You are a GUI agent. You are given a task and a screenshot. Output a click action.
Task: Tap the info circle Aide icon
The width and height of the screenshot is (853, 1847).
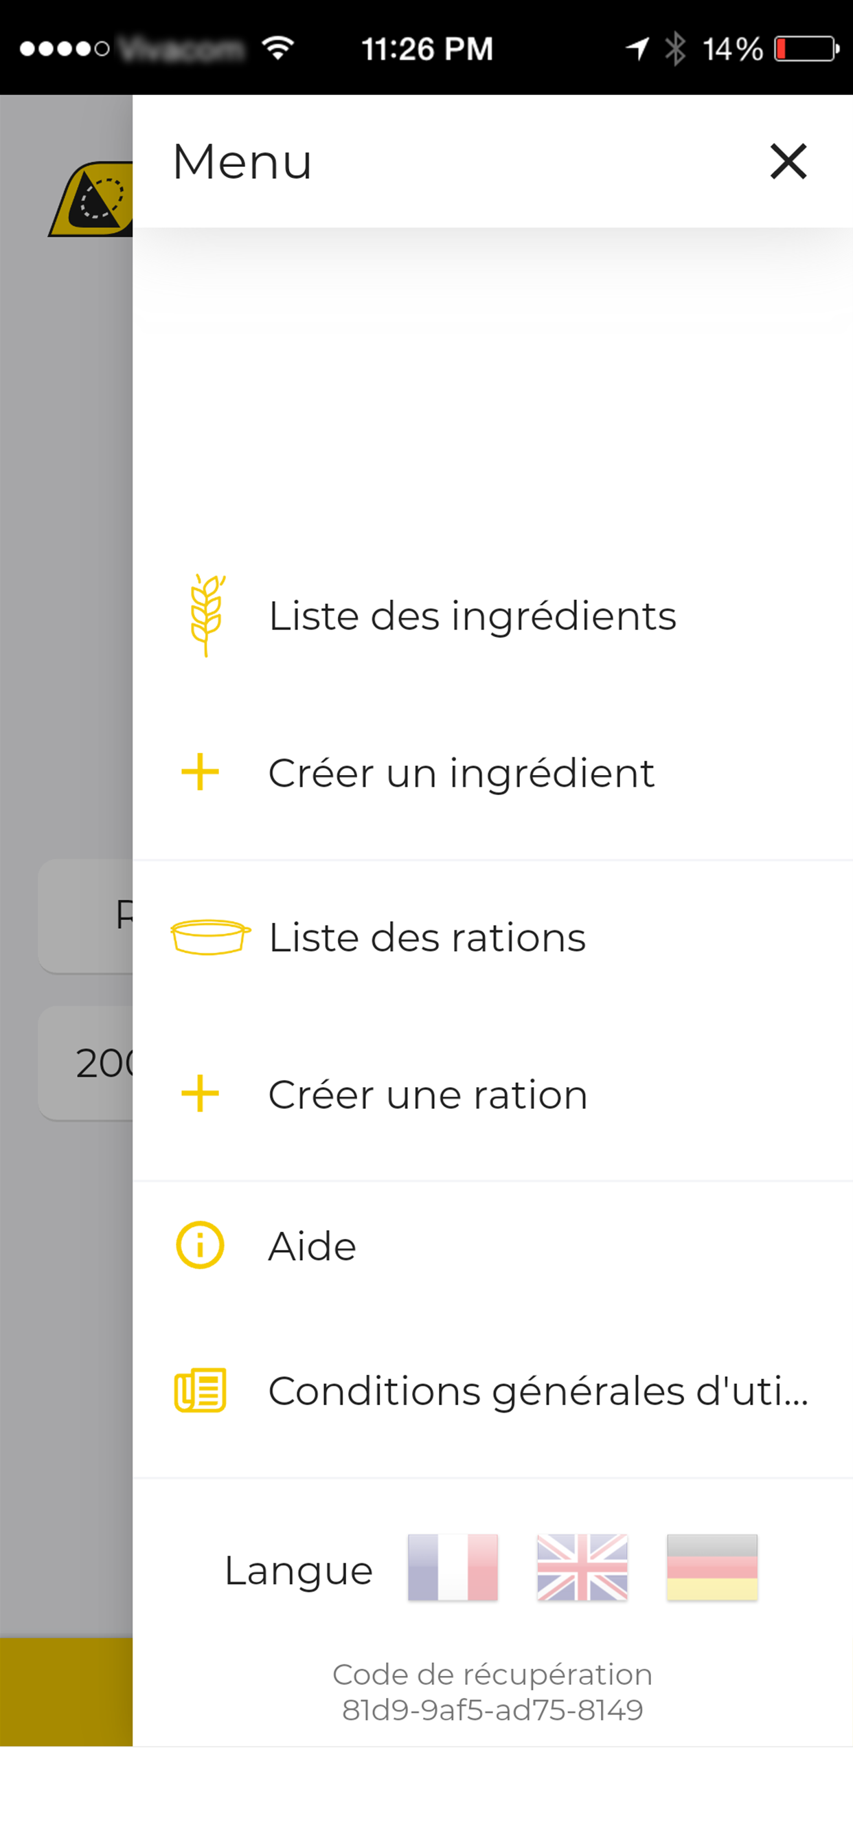tap(200, 1244)
